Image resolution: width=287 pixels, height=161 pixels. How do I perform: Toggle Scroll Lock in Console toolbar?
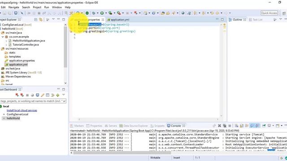point(242,126)
